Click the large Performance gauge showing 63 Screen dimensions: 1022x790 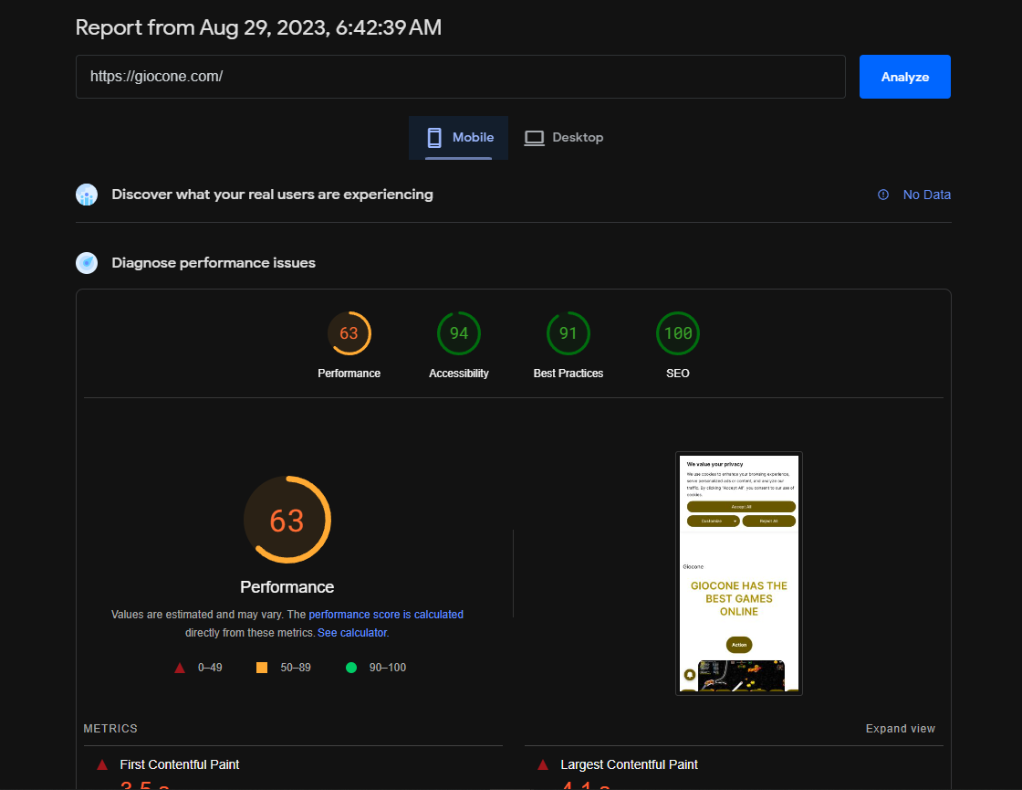click(x=287, y=520)
